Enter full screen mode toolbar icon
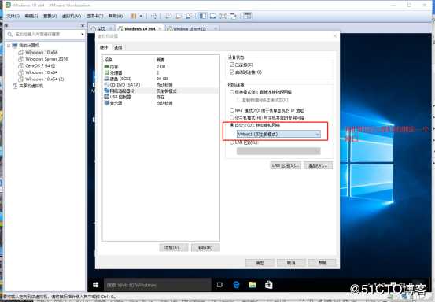 223,16
